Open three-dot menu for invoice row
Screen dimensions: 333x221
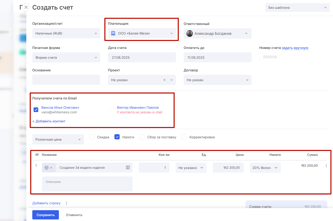point(326,166)
